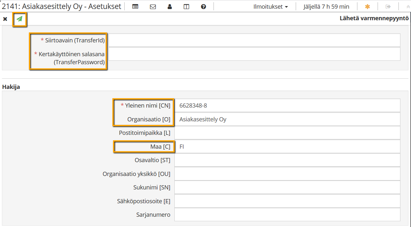Click the Siirtoavain (TransferId) input field
The height and width of the screenshot is (227, 411).
[254, 40]
